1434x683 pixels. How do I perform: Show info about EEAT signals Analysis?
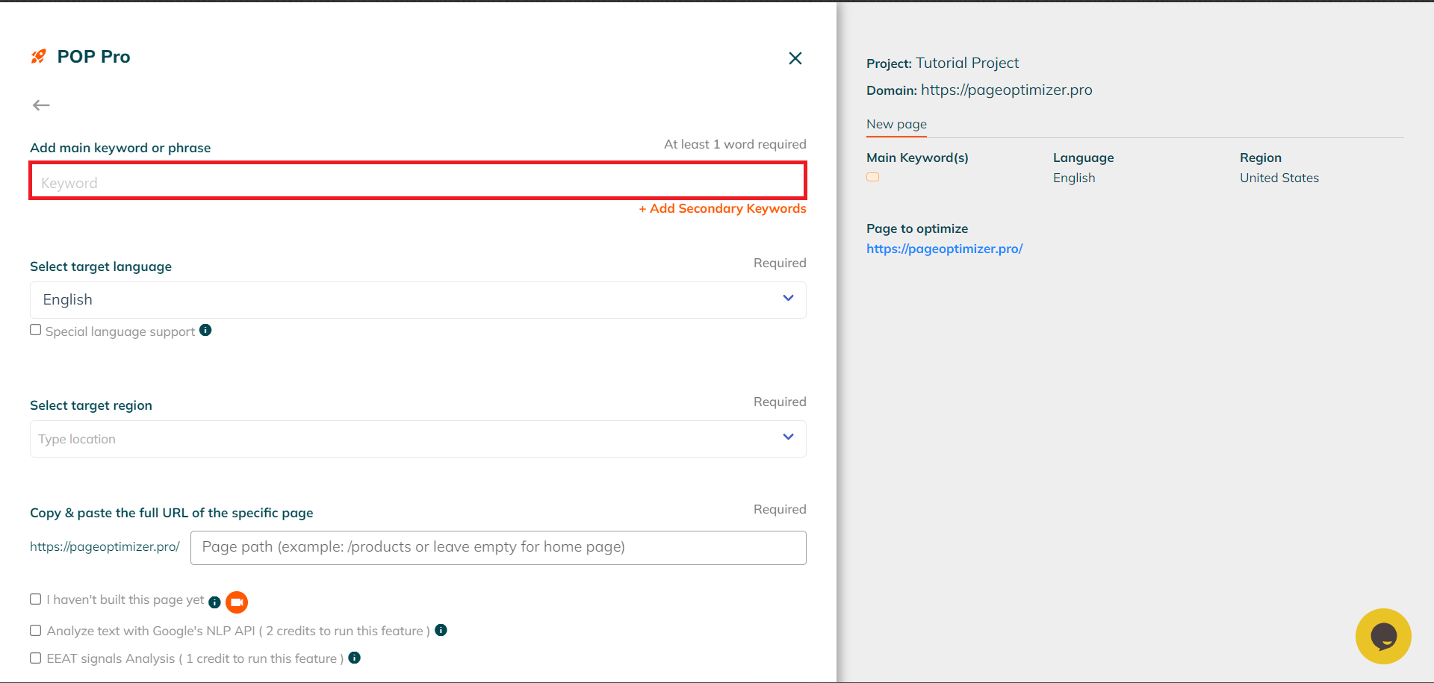(x=355, y=658)
